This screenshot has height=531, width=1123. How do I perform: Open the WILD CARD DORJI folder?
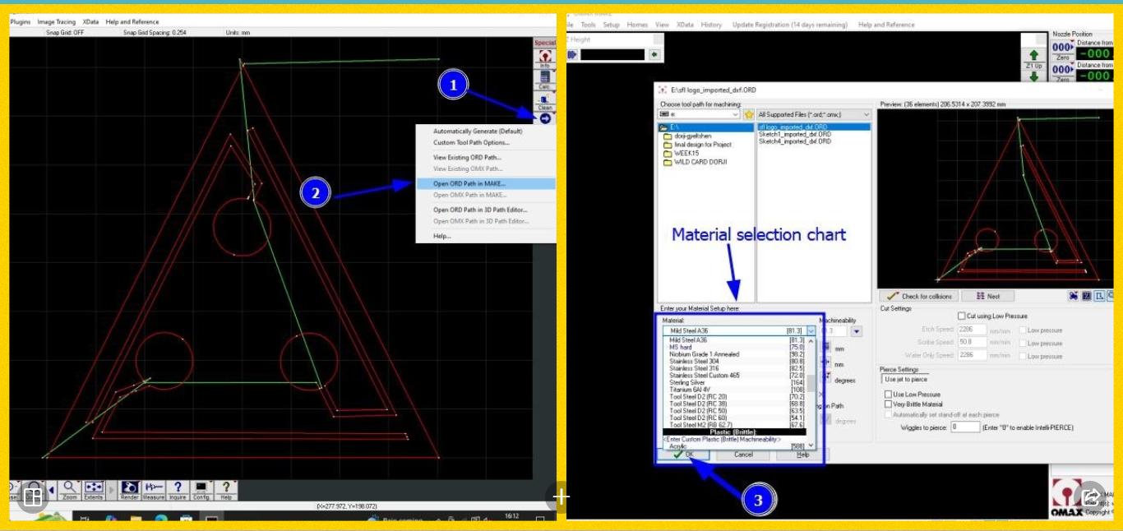(695, 162)
